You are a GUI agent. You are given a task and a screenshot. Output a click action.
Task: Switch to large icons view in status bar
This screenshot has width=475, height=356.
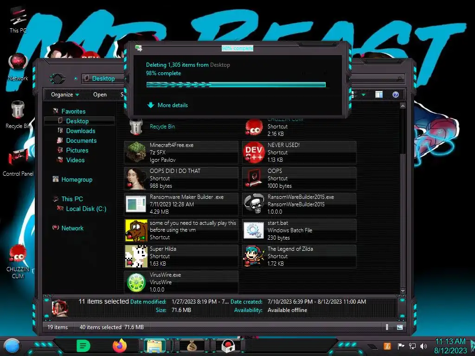[x=400, y=327]
